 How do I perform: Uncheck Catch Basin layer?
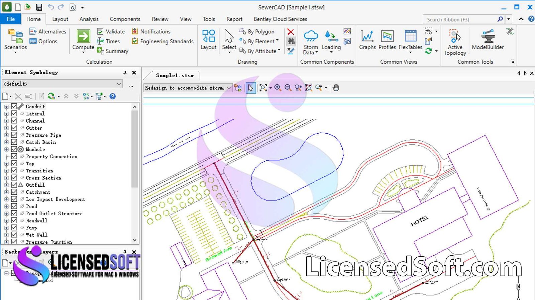click(14, 142)
